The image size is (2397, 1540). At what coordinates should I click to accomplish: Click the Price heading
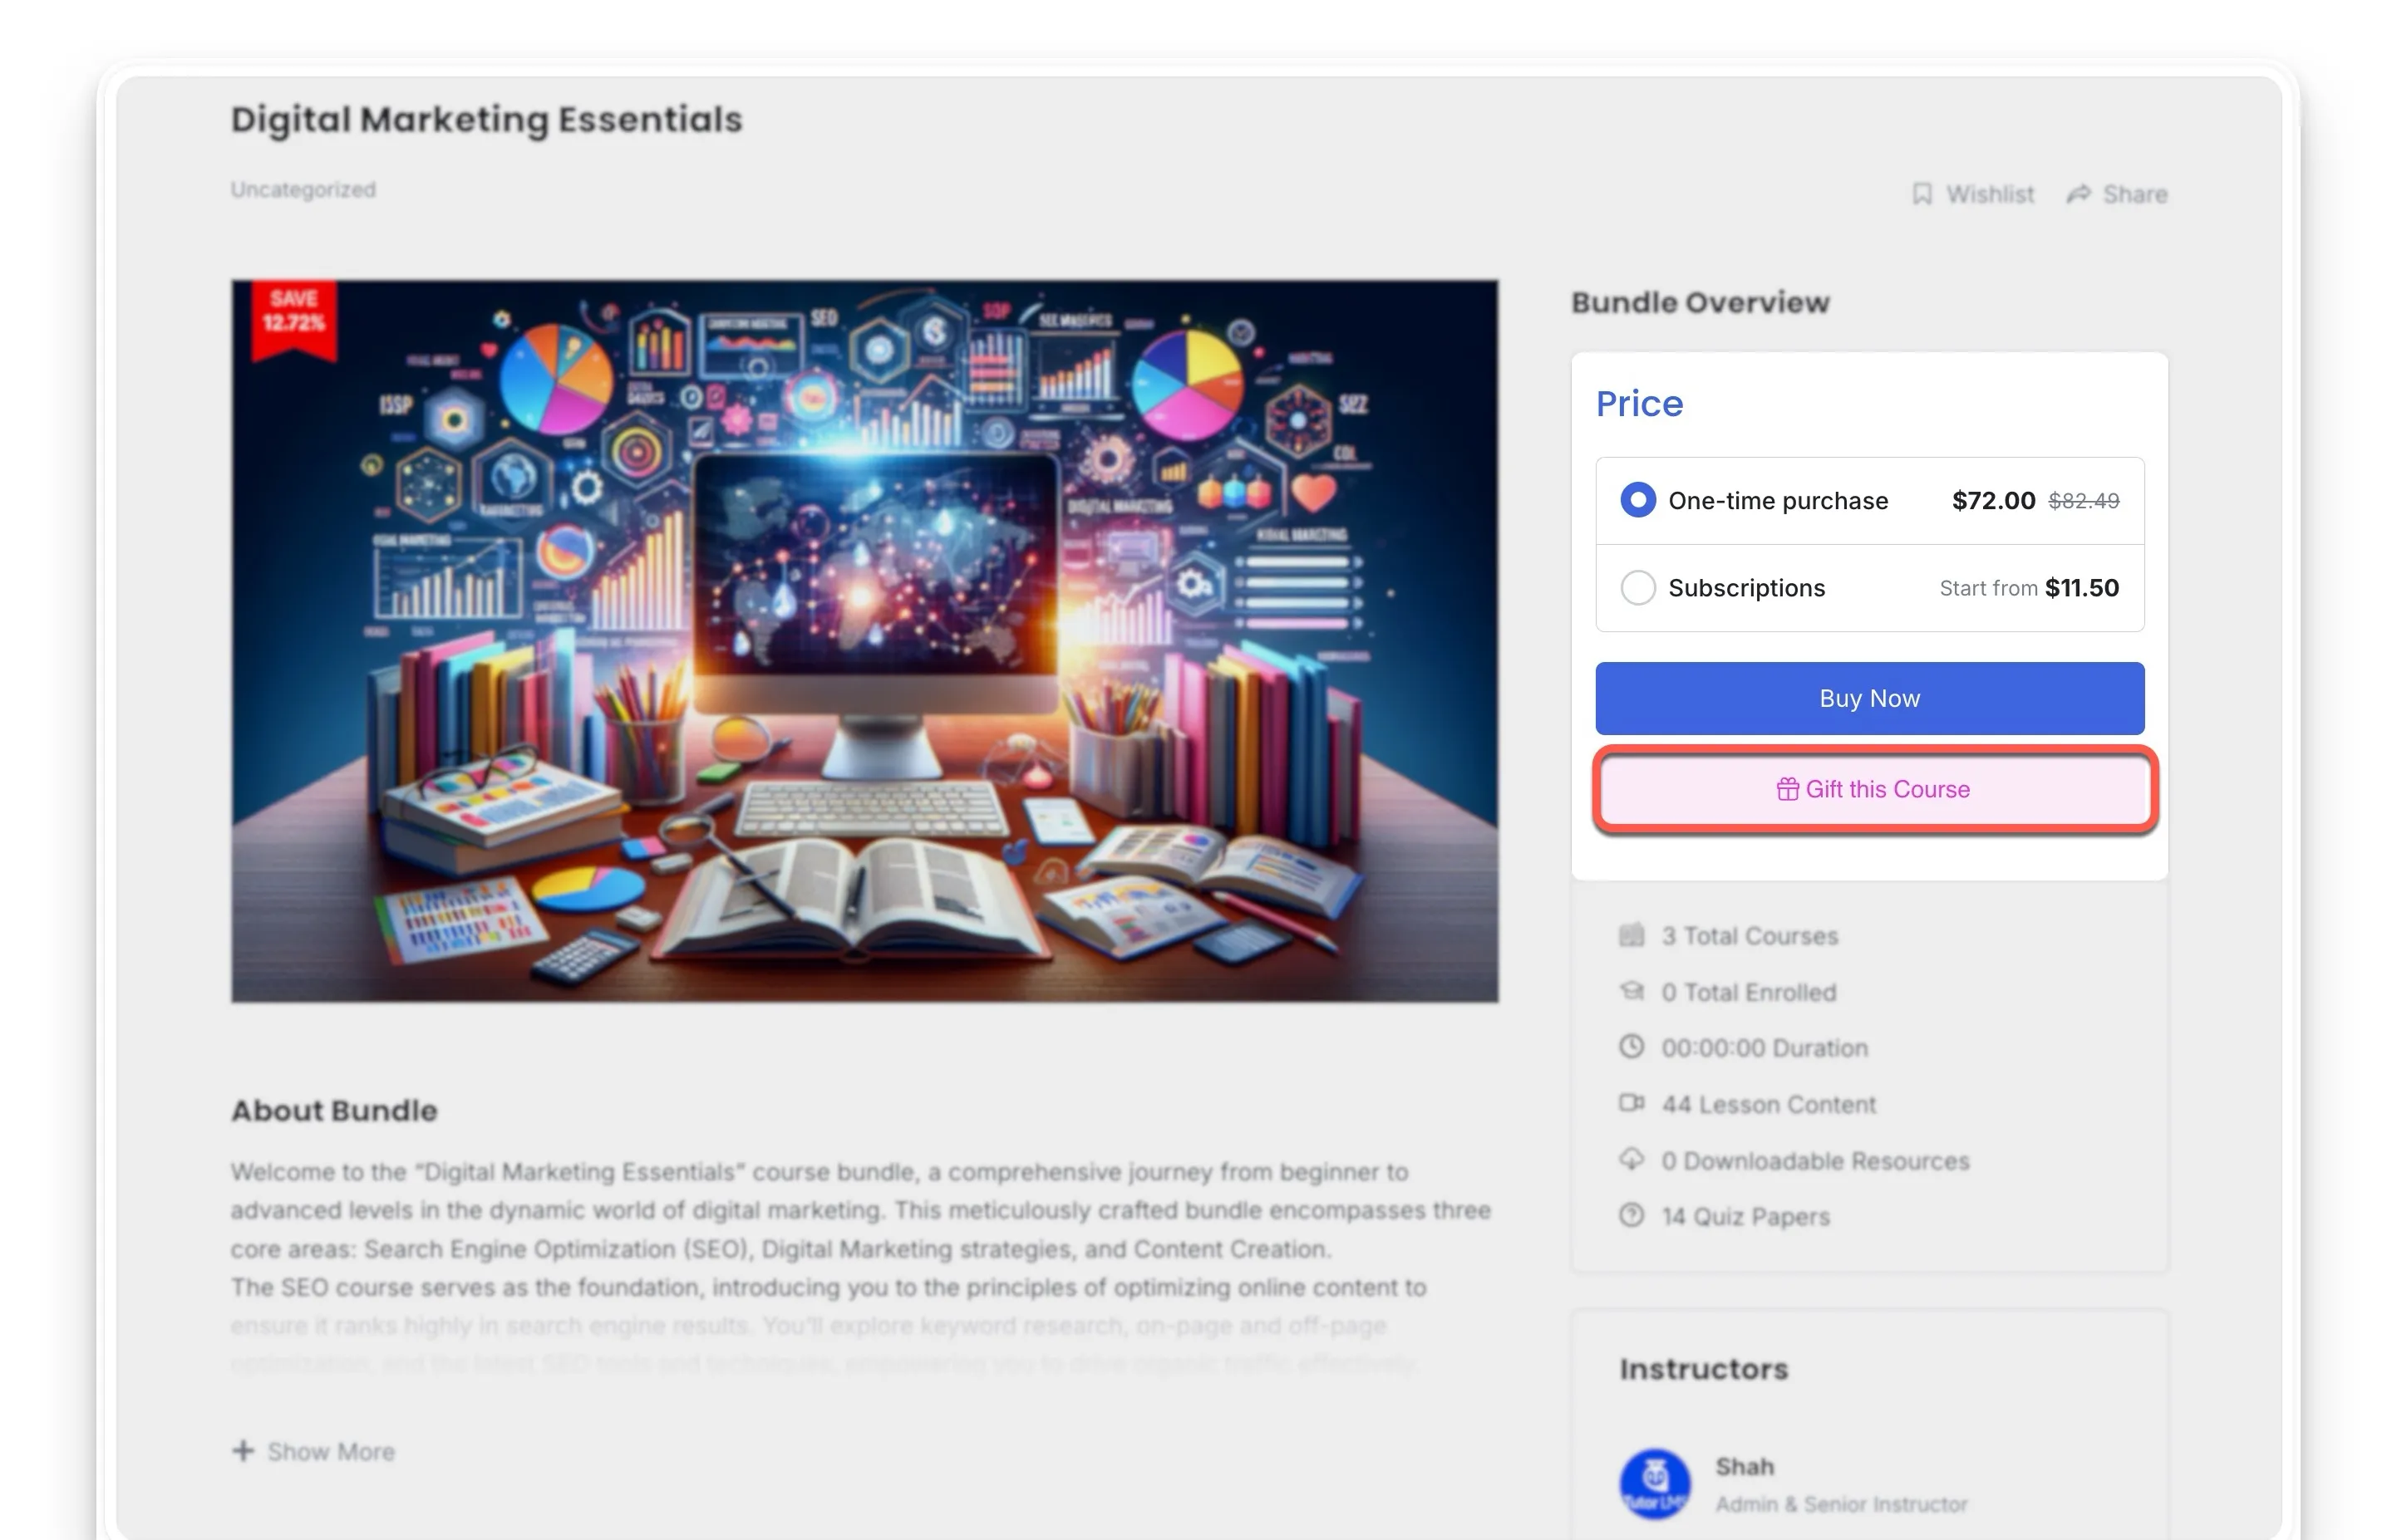(1640, 404)
